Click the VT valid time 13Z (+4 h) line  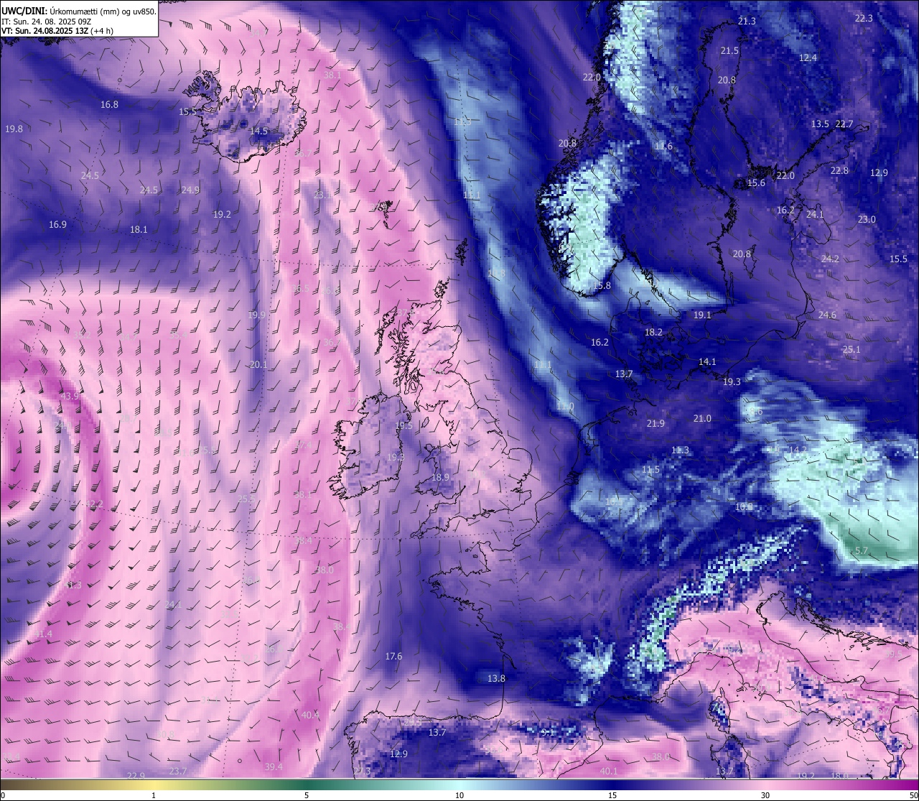(57, 31)
